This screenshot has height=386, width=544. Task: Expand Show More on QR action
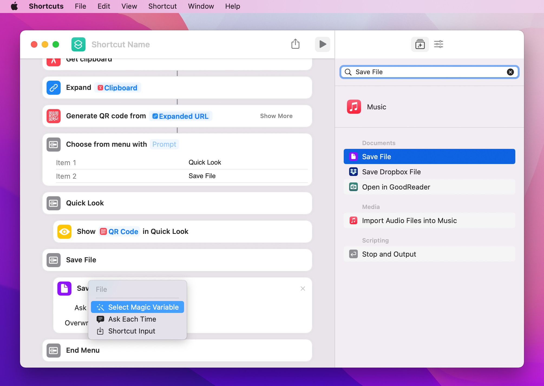coord(276,116)
